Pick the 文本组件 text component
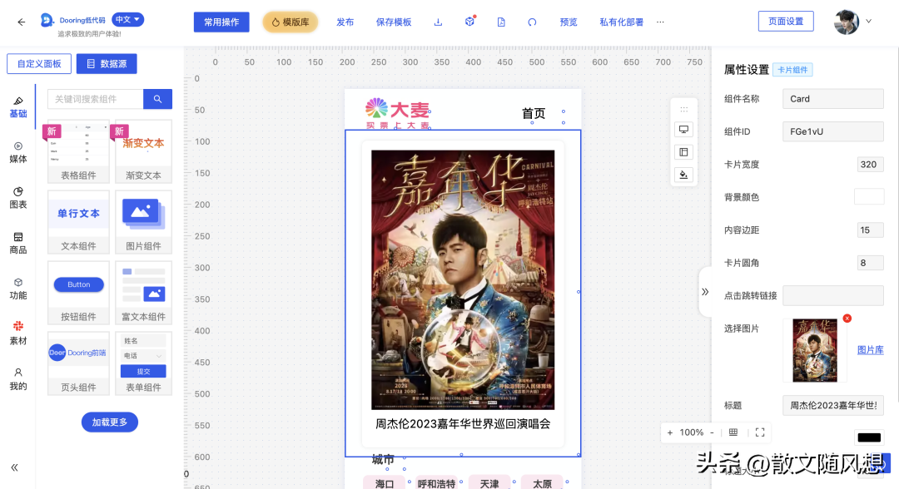Image resolution: width=899 pixels, height=489 pixels. (78, 222)
